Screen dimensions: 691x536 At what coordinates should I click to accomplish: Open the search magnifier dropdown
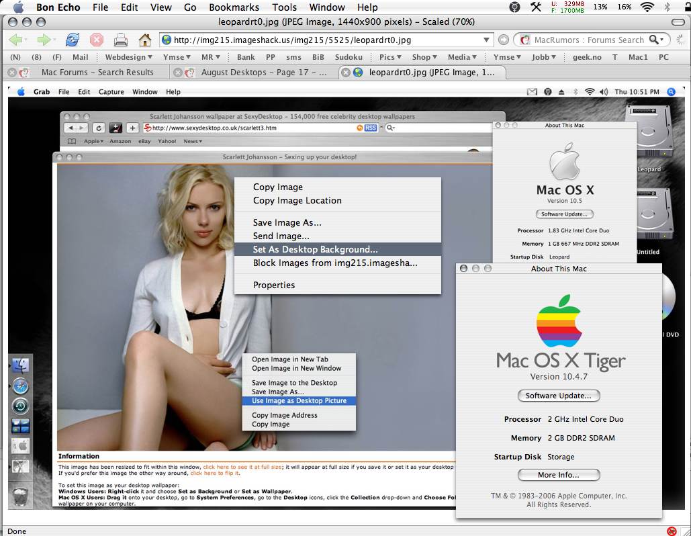coord(656,40)
